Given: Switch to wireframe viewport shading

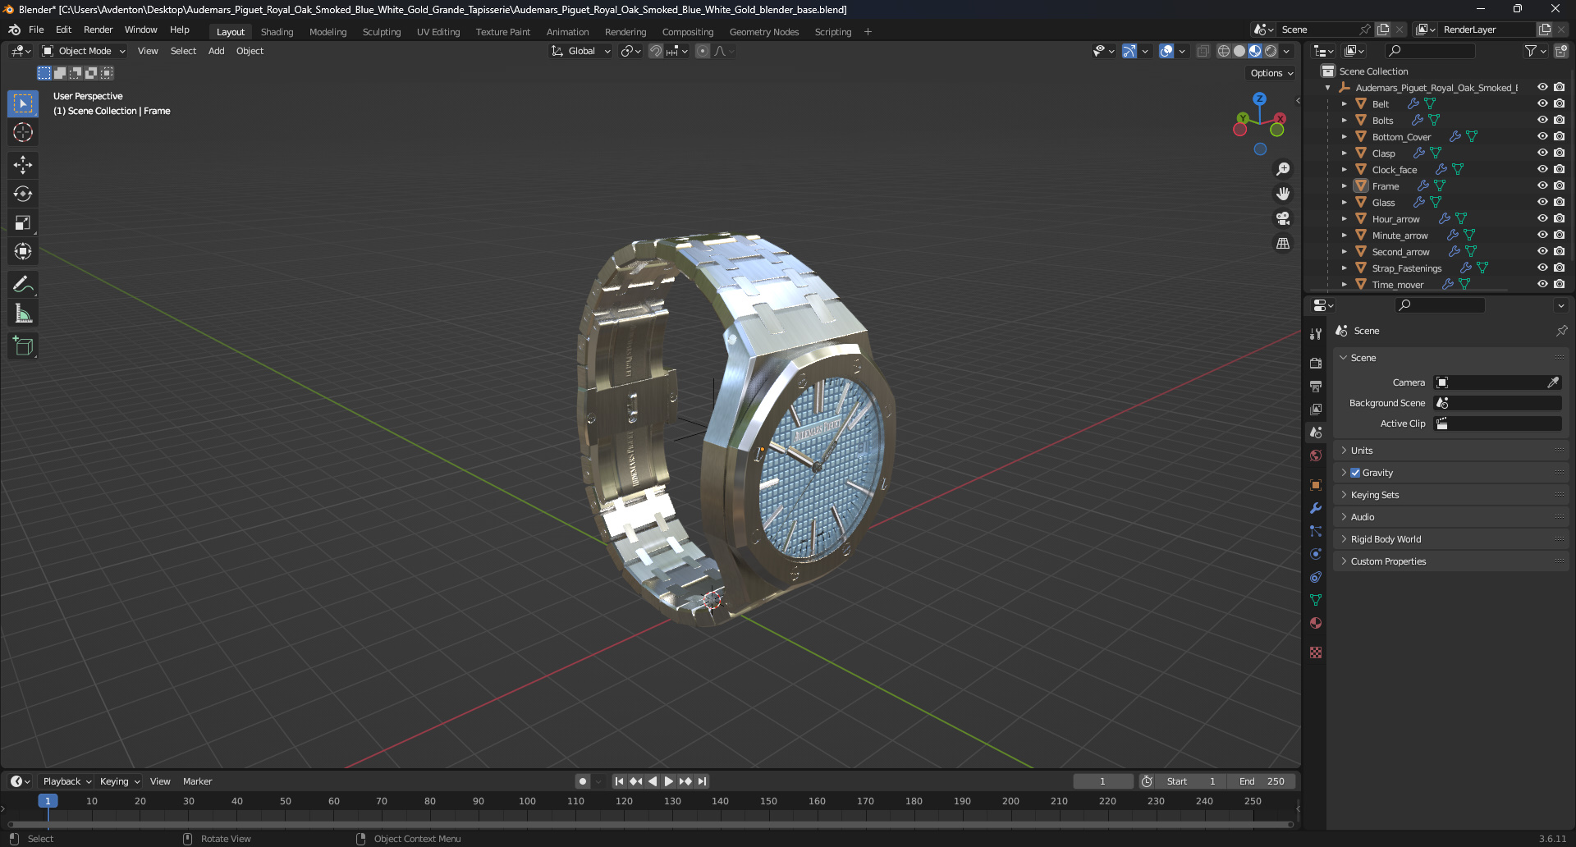Looking at the screenshot, I should coord(1224,51).
